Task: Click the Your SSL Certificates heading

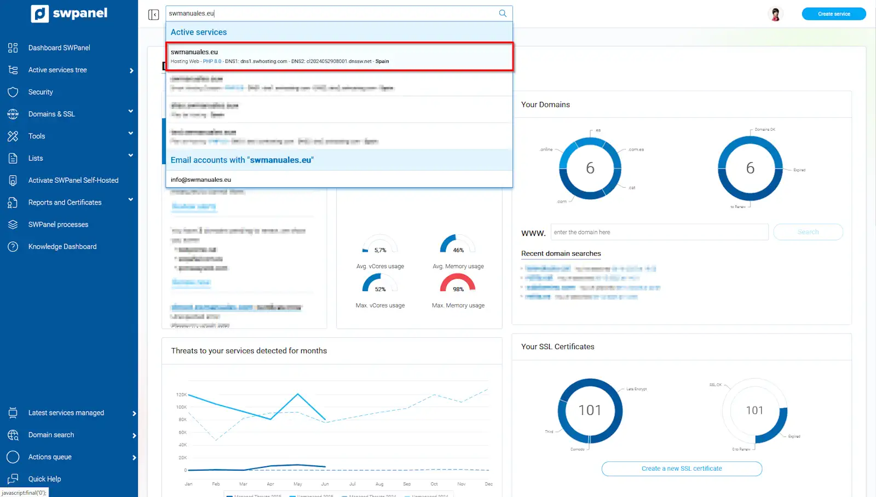Action: [558, 346]
